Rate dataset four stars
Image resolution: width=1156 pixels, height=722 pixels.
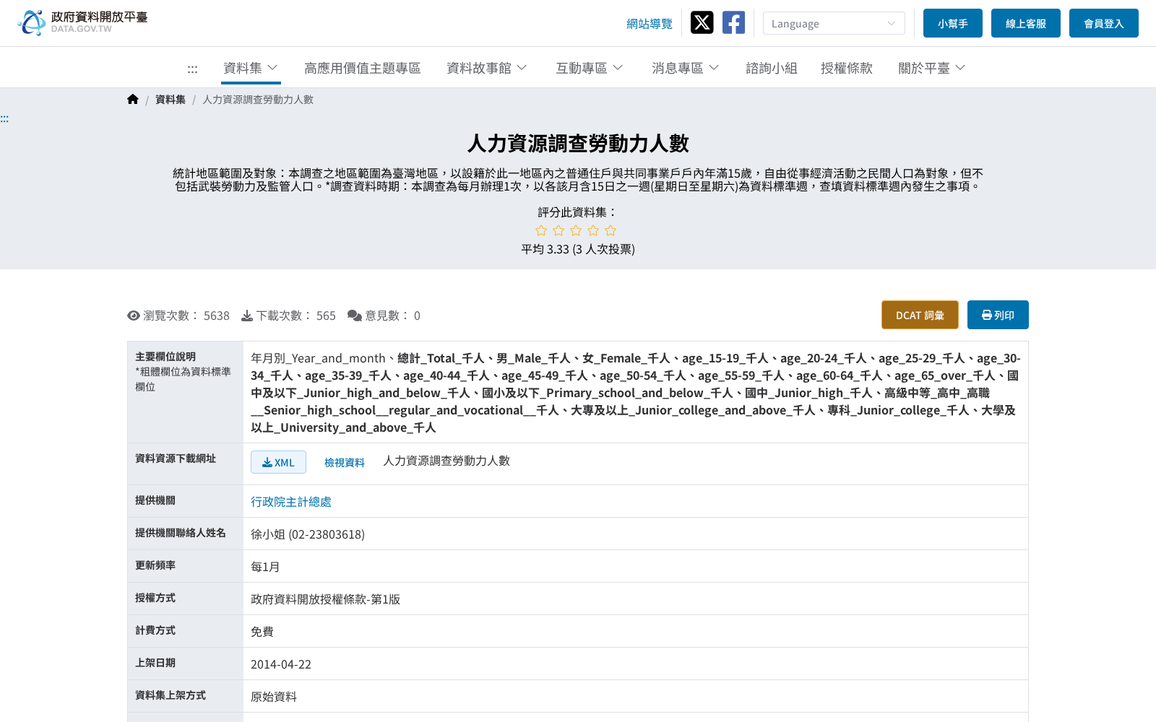(x=593, y=230)
